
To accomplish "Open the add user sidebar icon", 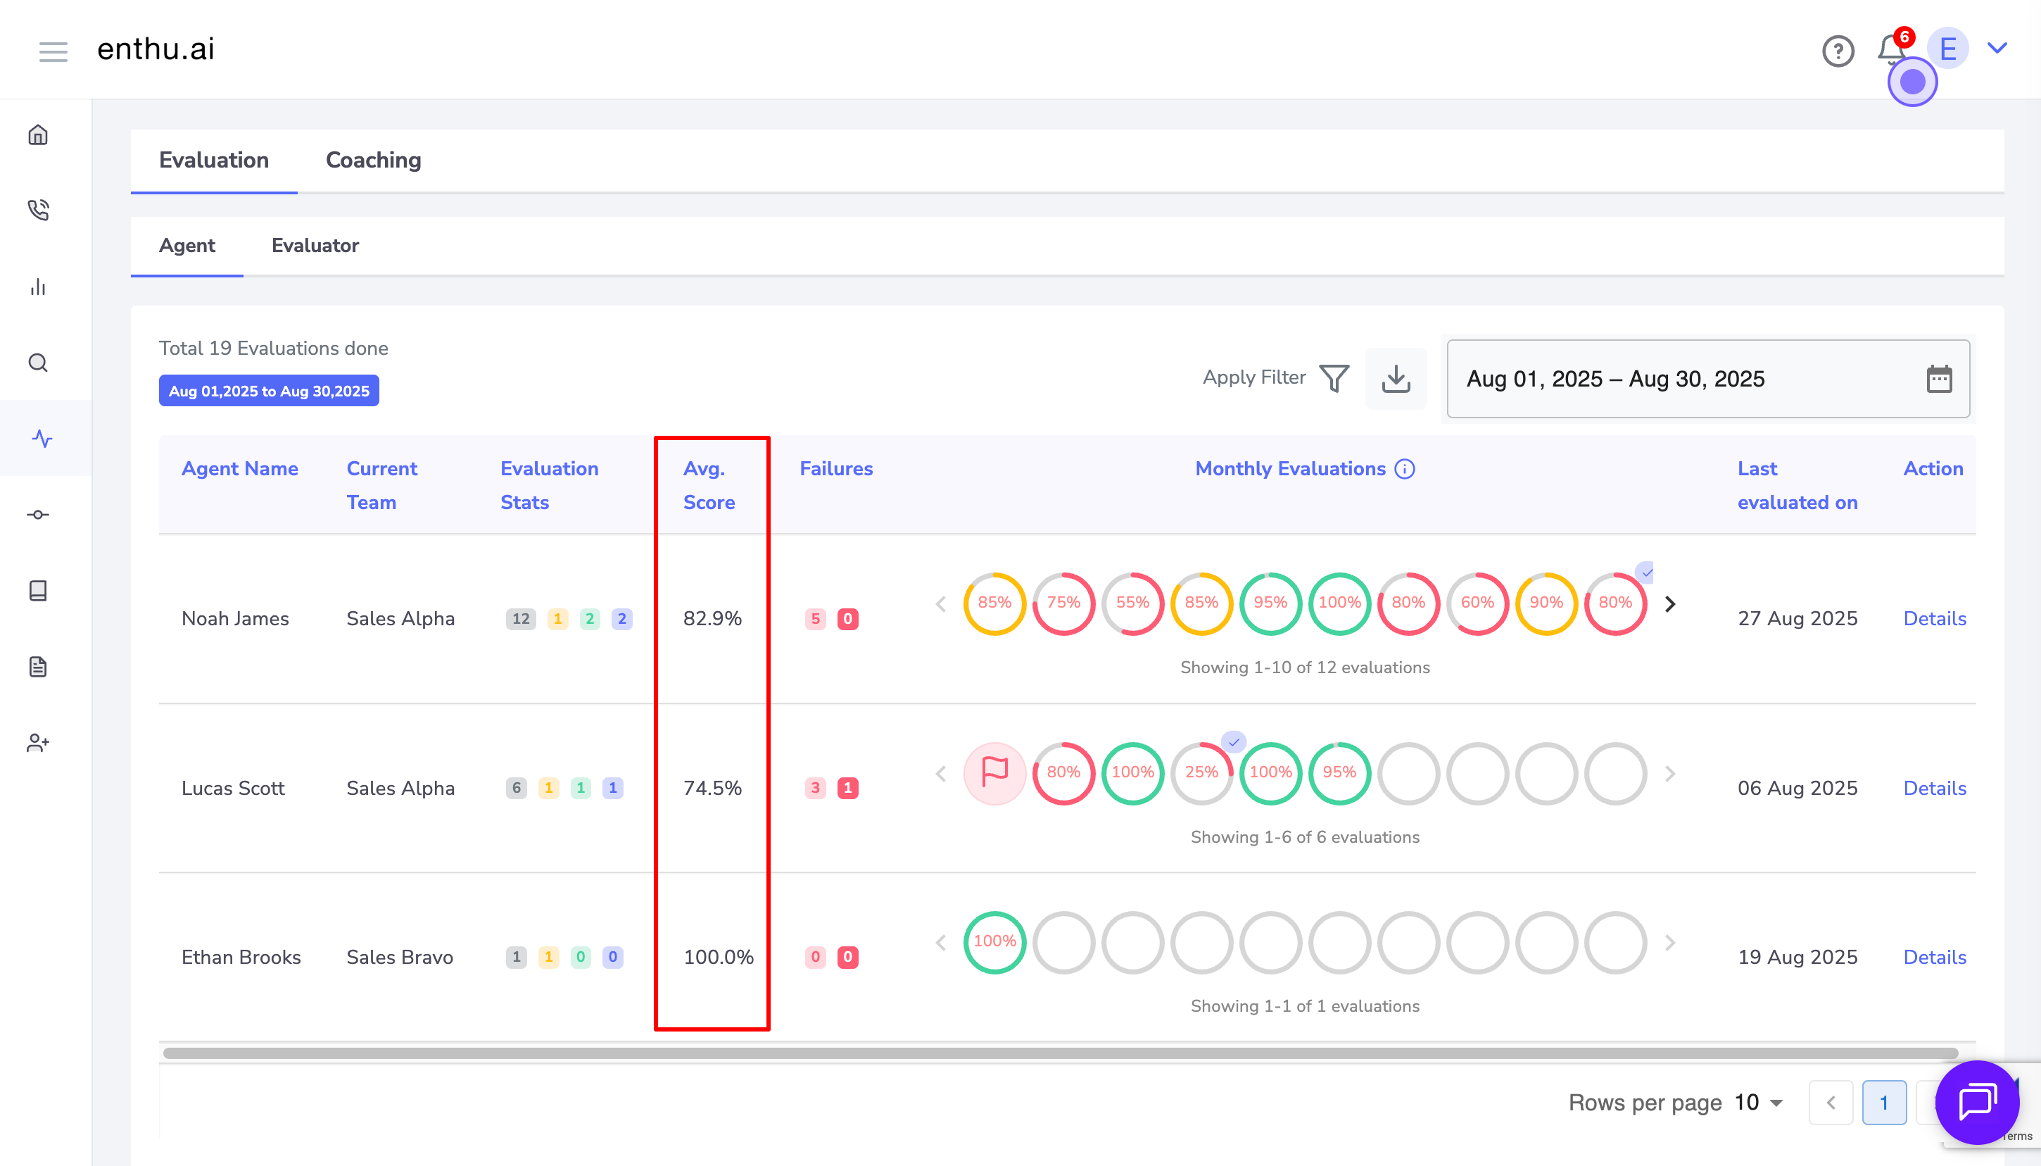I will pos(37,742).
